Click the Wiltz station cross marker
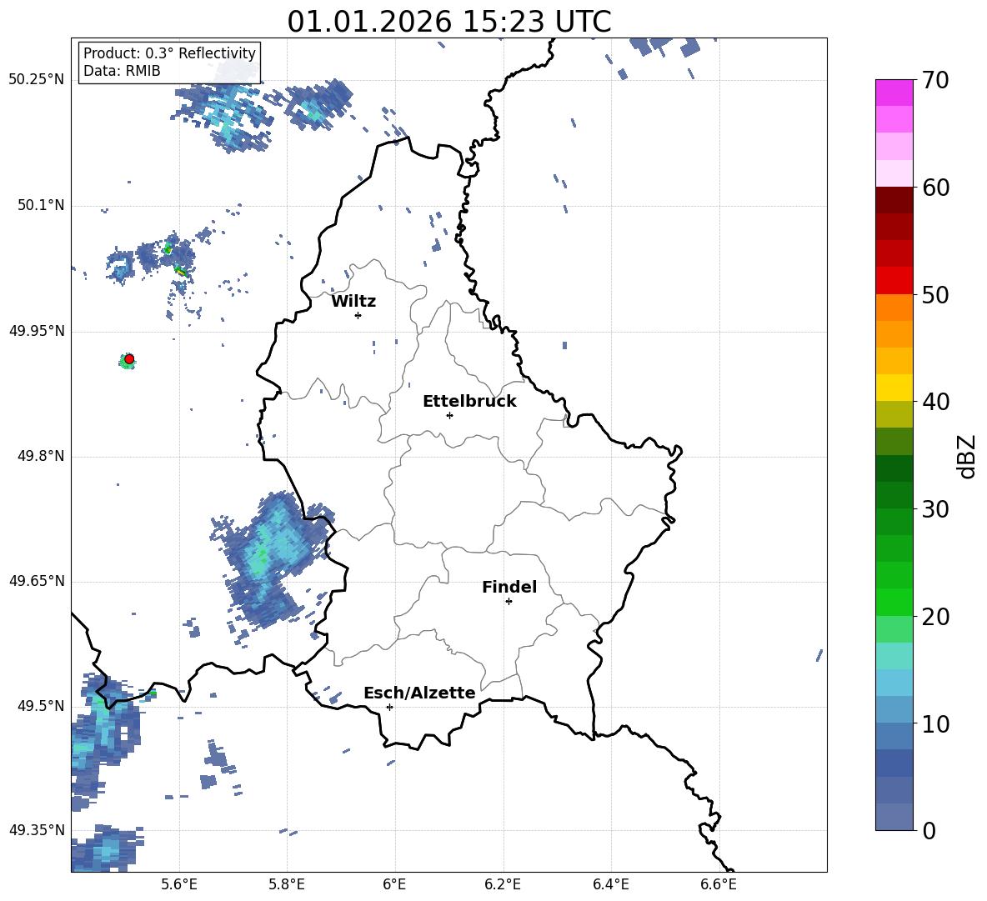 coord(358,315)
